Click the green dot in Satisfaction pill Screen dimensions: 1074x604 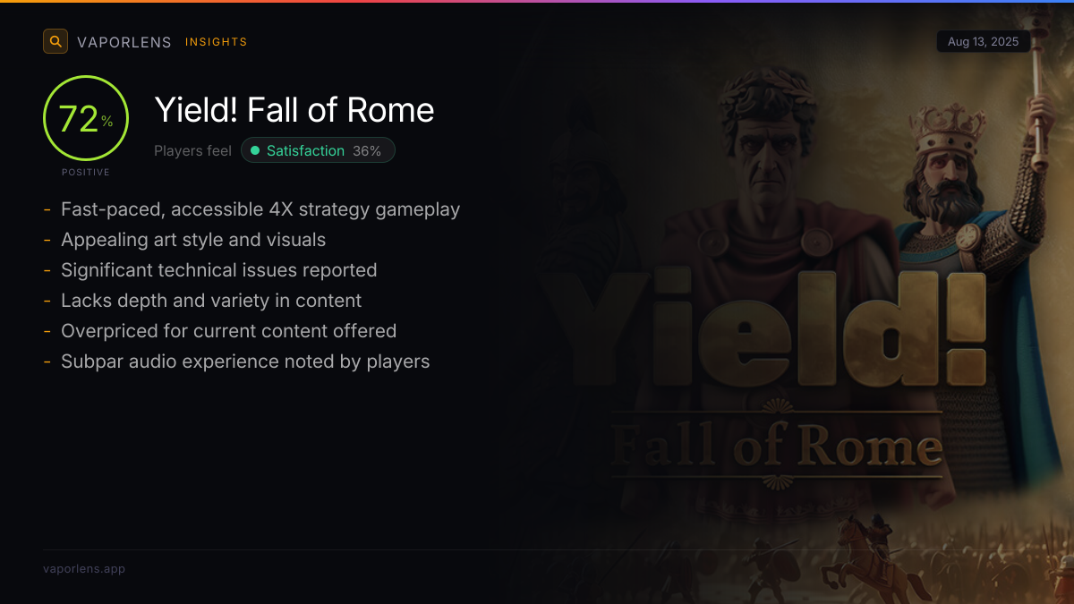(255, 151)
